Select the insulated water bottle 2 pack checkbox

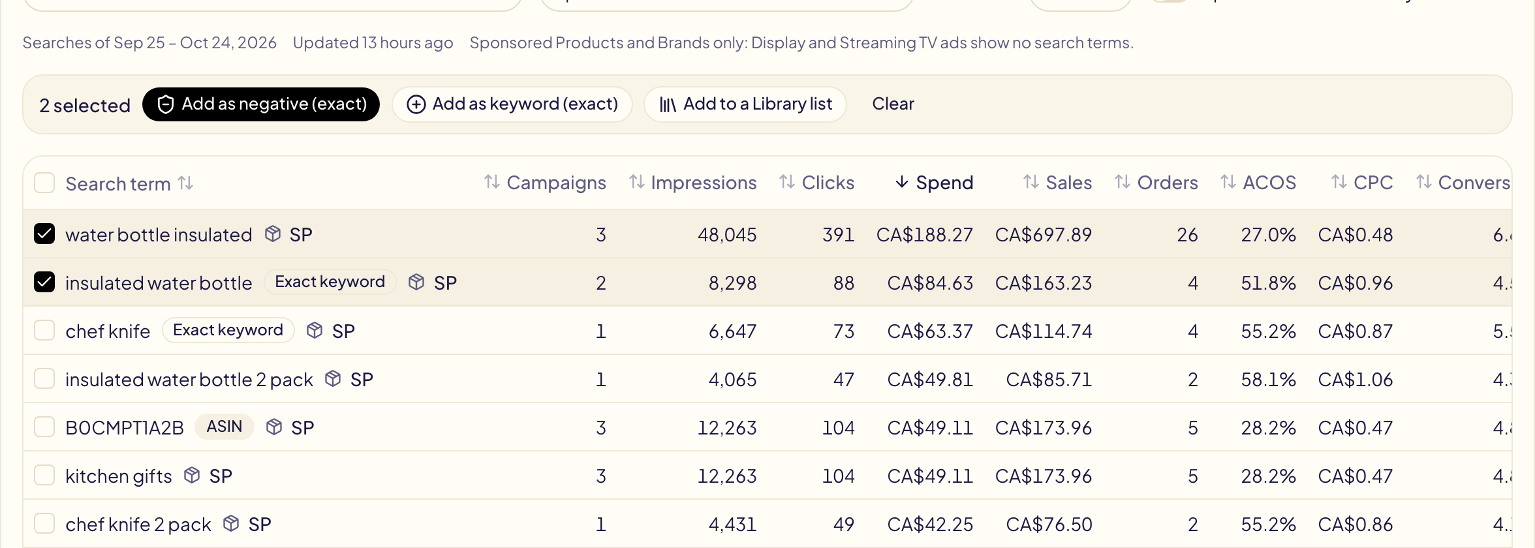point(44,378)
